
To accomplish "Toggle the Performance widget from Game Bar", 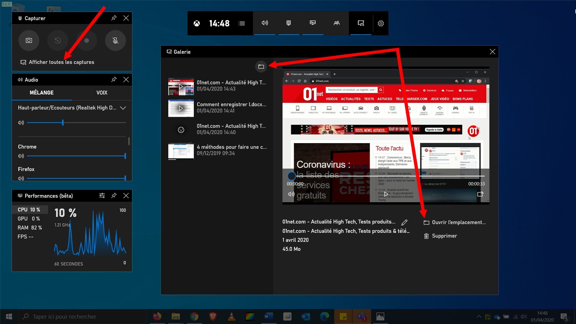I will click(313, 23).
